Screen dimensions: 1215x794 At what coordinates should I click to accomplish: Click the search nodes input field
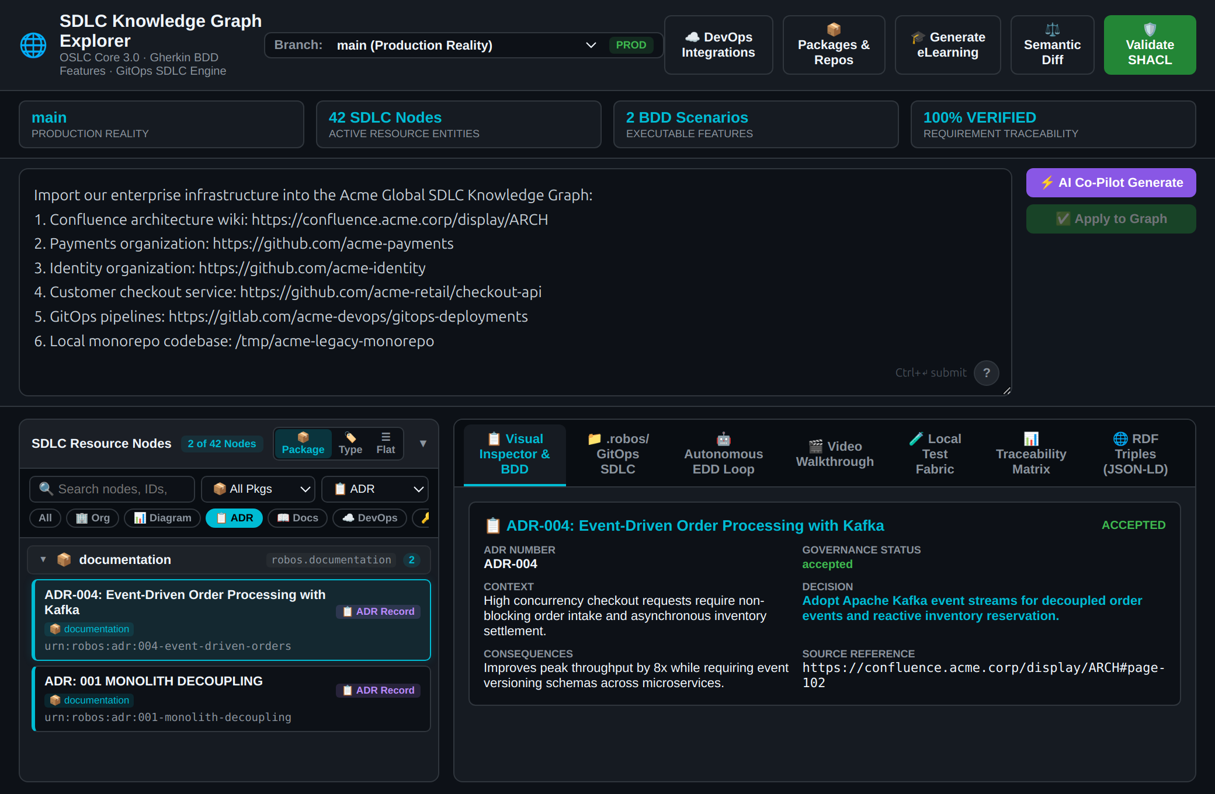(112, 489)
